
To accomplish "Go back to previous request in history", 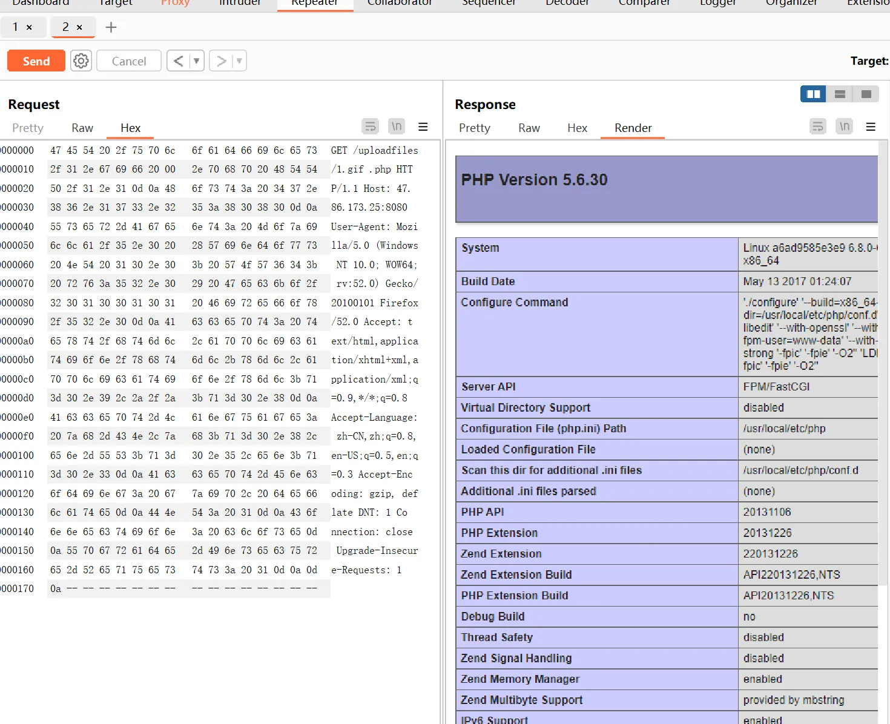I will 178,61.
